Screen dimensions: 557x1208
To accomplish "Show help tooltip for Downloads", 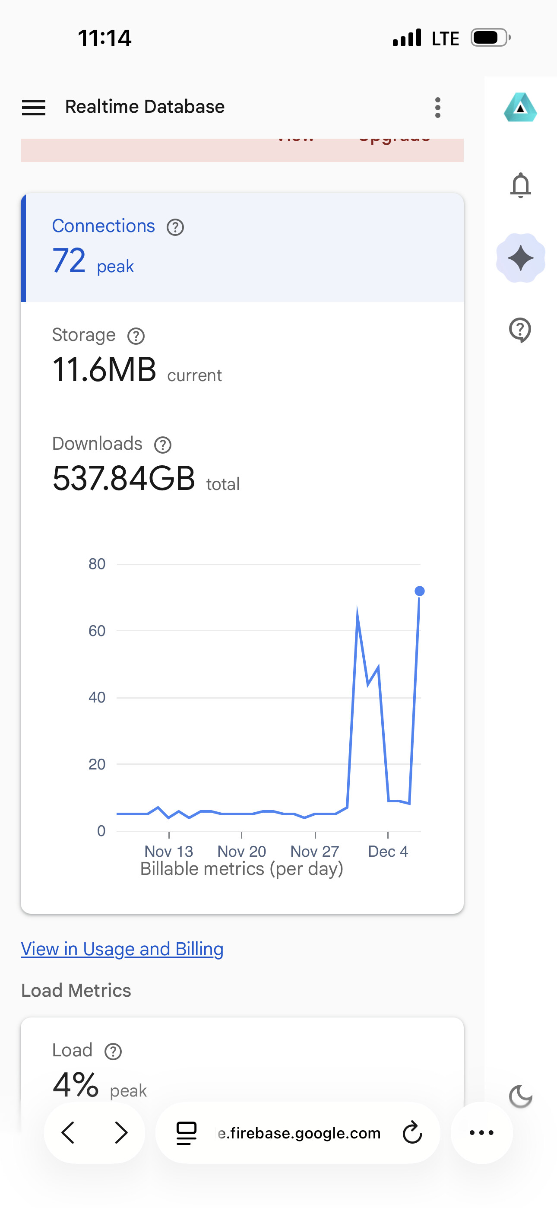I will coord(163,445).
